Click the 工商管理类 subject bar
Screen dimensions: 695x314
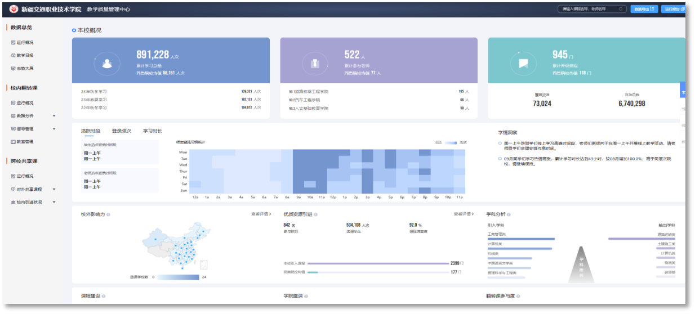point(520,239)
